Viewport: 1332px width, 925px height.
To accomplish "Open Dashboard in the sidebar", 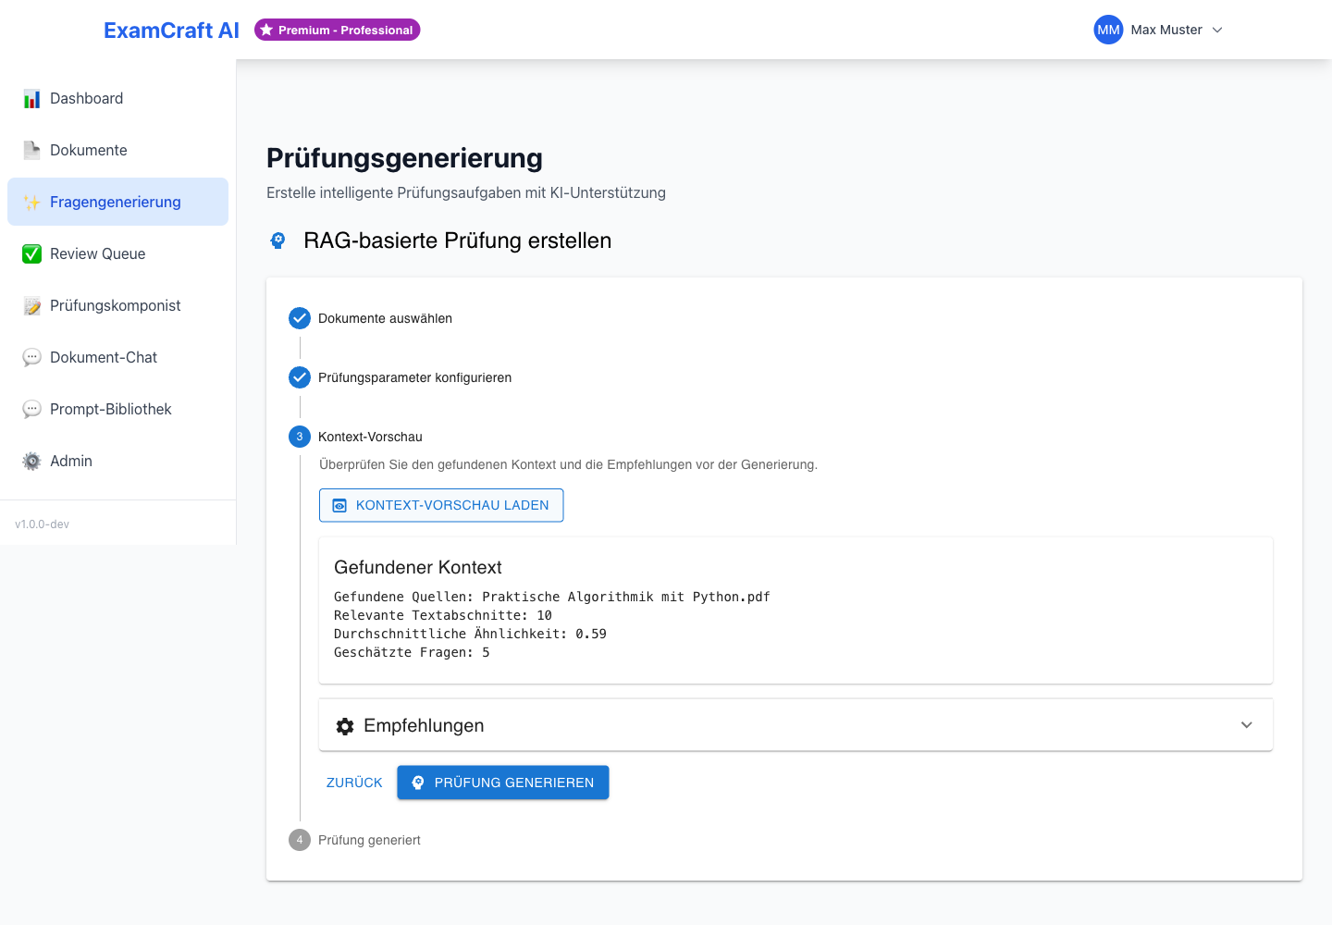I will [118, 98].
